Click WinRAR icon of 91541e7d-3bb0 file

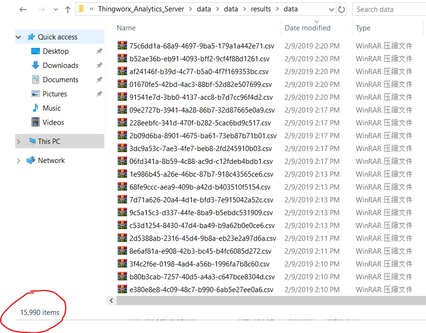(x=122, y=96)
